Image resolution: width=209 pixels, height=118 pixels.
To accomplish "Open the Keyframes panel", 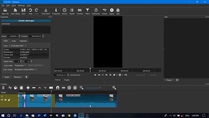I will 96,11.
